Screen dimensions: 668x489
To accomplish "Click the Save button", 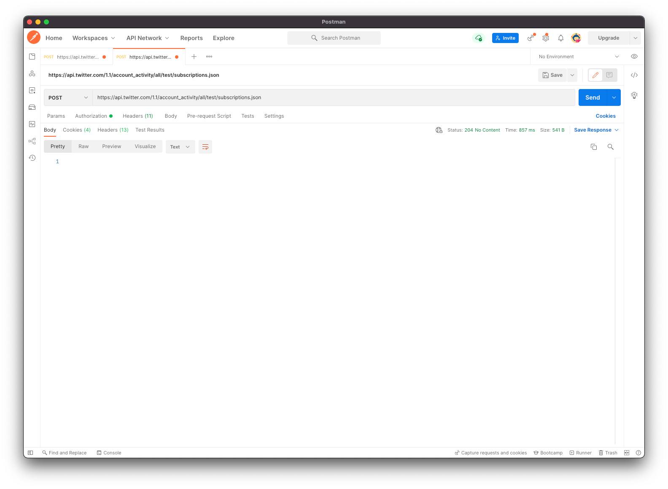I will coord(552,75).
